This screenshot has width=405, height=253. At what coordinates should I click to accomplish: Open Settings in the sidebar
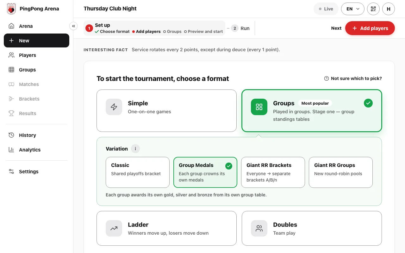tap(36, 171)
